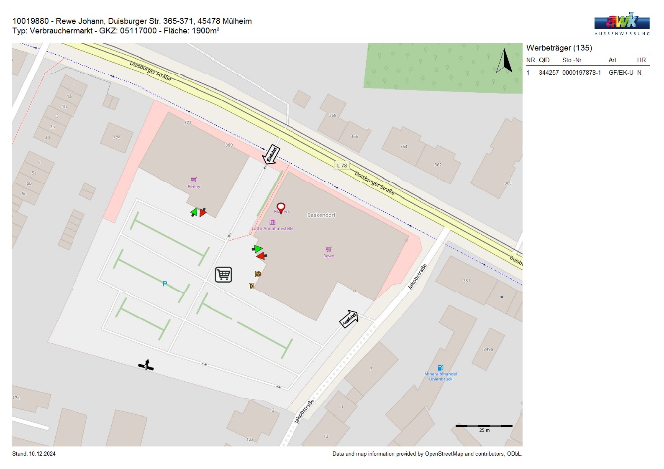This screenshot has height=469, width=664.
Task: Click the blue parking P symbol
Action: pos(165,284)
